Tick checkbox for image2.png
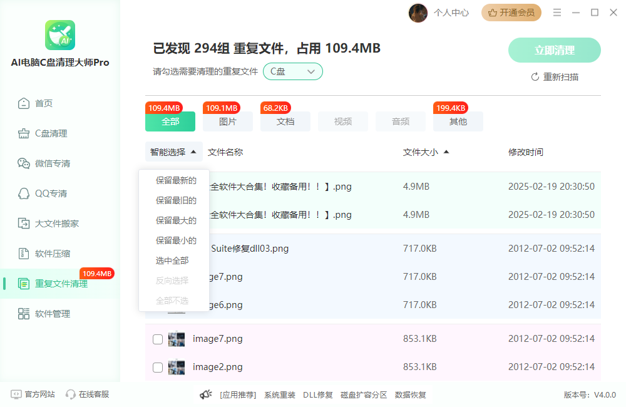Viewport: 626px width, 407px height. (x=158, y=368)
